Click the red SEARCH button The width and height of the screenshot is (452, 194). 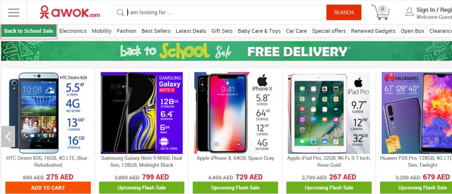344,13
